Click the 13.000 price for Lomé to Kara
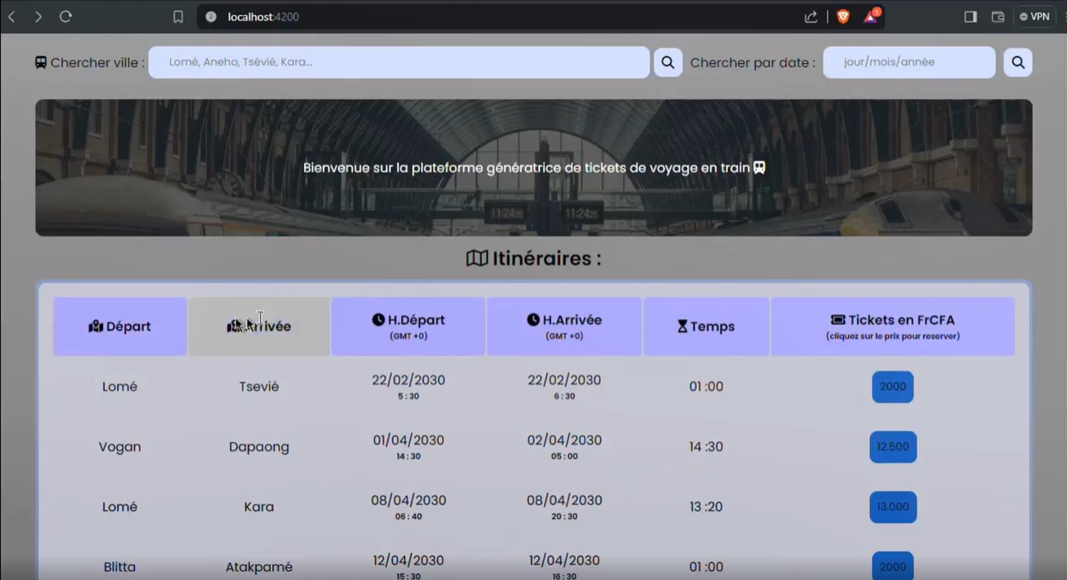Viewport: 1067px width, 580px height. click(x=892, y=507)
